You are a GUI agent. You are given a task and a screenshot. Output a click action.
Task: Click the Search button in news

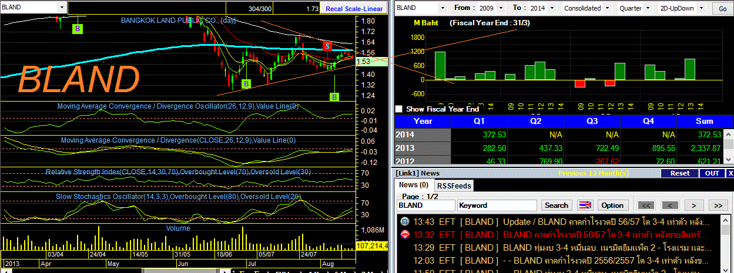[557, 205]
